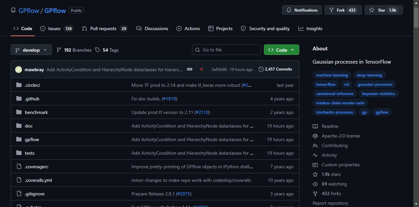Click the branch icon beside 192 Branches
The height and width of the screenshot is (207, 419).
coord(59,50)
